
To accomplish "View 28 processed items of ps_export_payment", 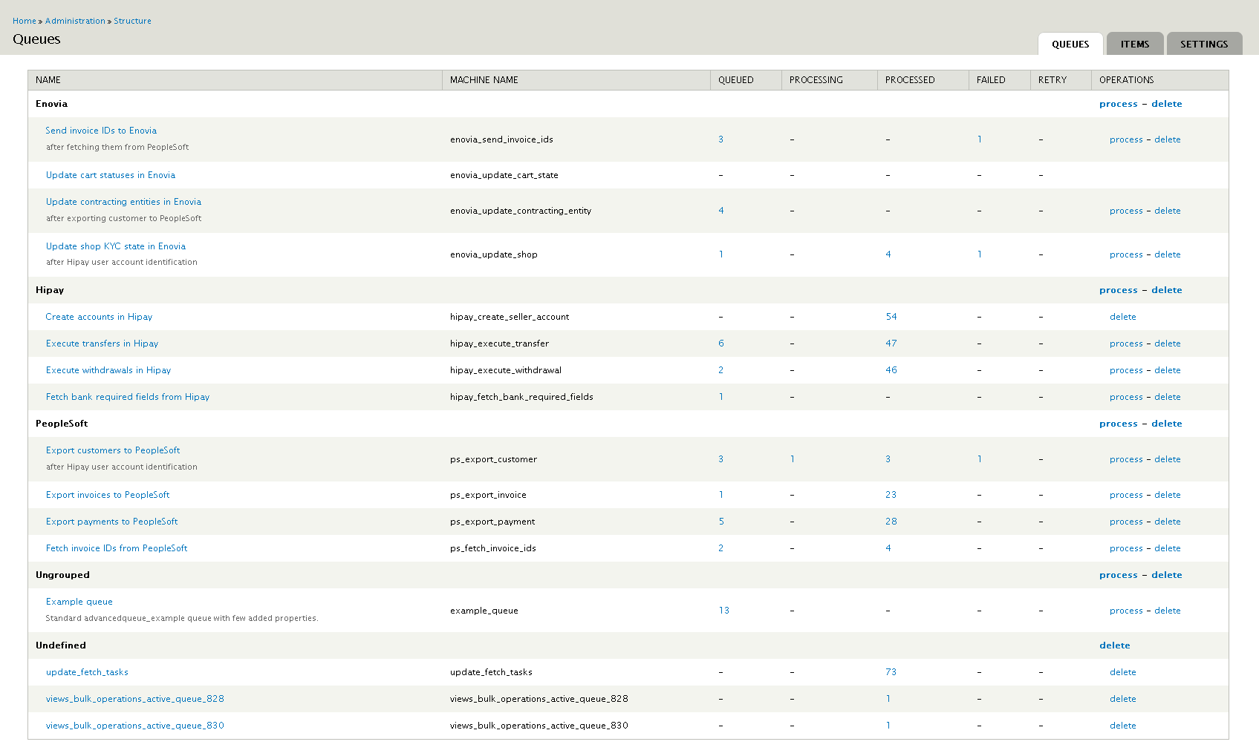I will point(891,522).
